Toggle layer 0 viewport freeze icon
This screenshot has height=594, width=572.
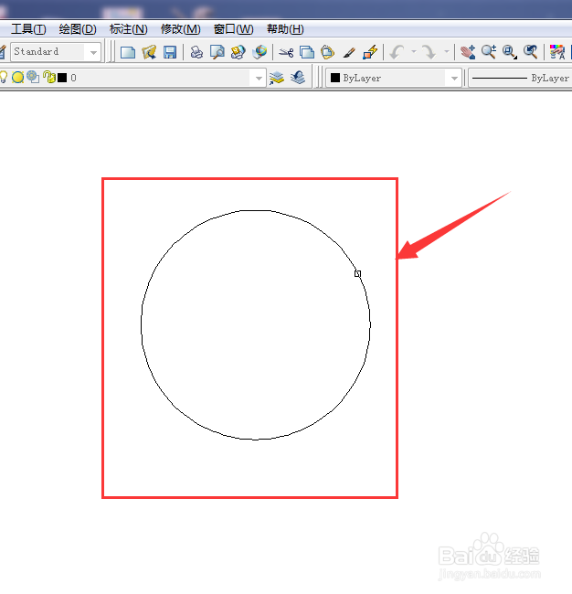point(33,77)
